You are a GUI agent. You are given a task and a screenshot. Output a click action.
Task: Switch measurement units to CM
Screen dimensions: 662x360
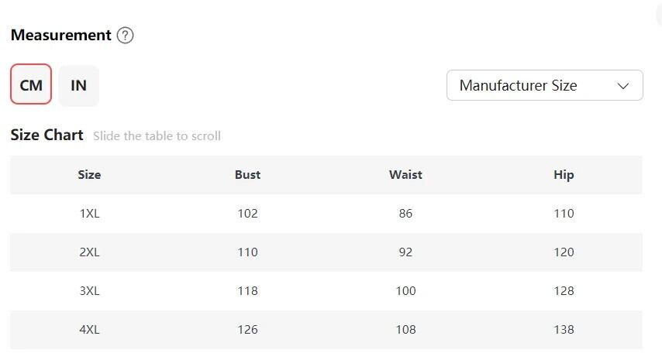coord(31,85)
